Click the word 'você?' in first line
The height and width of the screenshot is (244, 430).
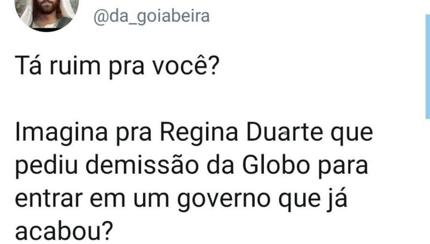coord(186,67)
